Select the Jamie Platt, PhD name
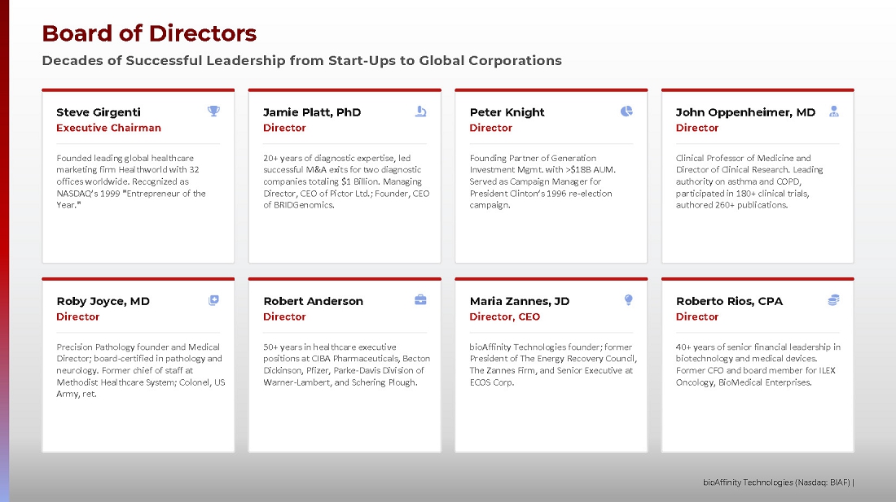 pyautogui.click(x=312, y=112)
